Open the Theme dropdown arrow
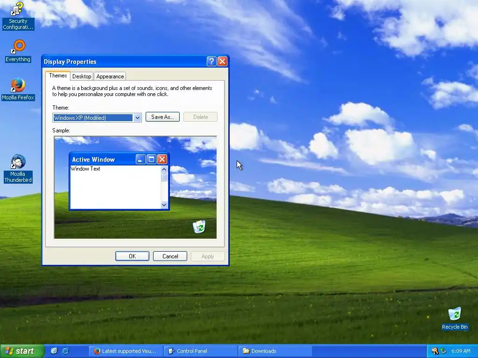Screen dimensions: 478x358 (x=137, y=118)
